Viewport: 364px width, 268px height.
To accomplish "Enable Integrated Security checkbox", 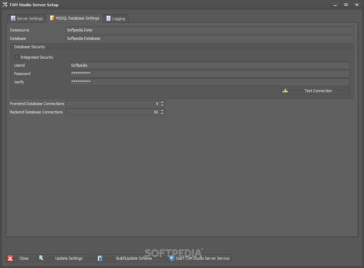I will click(x=17, y=57).
